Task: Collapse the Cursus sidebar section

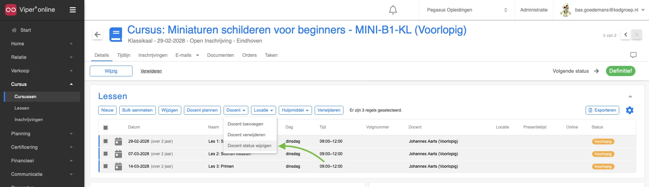Action: (42, 84)
